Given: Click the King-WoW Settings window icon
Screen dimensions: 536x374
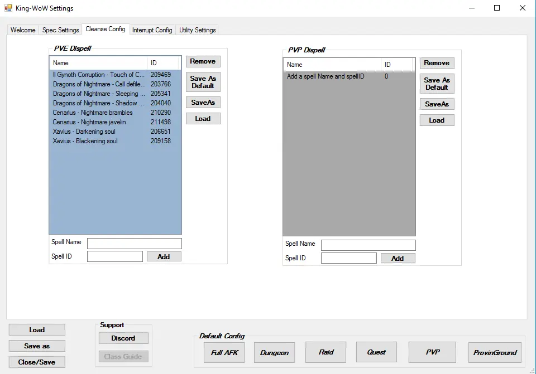Looking at the screenshot, I should pyautogui.click(x=8, y=8).
